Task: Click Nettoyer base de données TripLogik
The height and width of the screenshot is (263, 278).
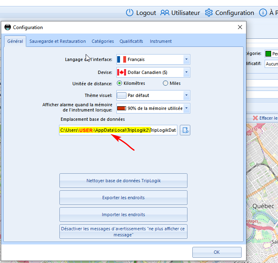Action: click(x=123, y=181)
